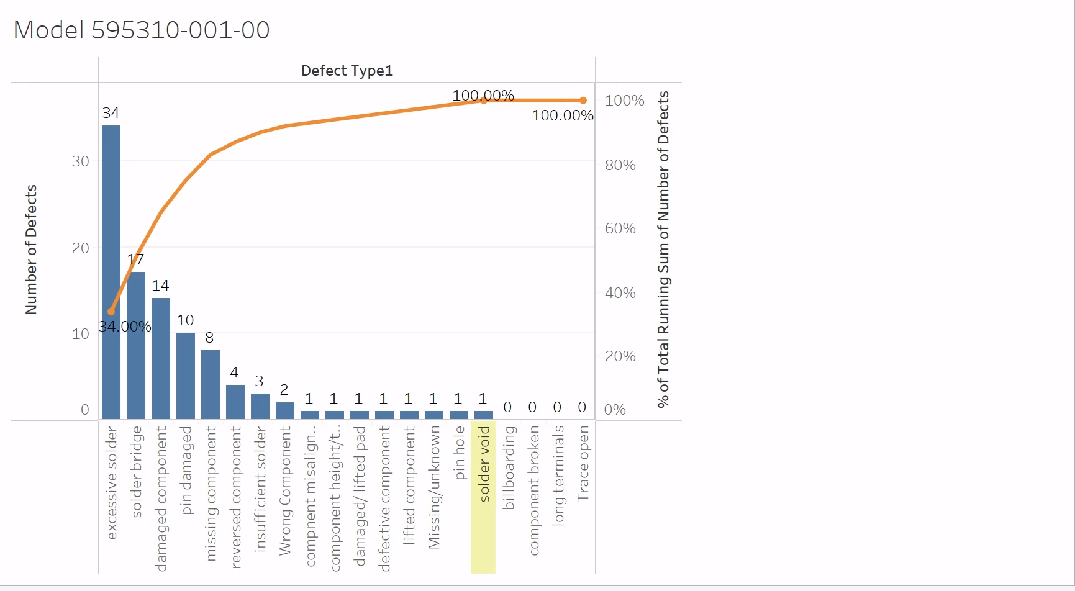This screenshot has height=591, width=1075.
Task: Click the highlighted solder void axis label
Action: click(x=484, y=464)
